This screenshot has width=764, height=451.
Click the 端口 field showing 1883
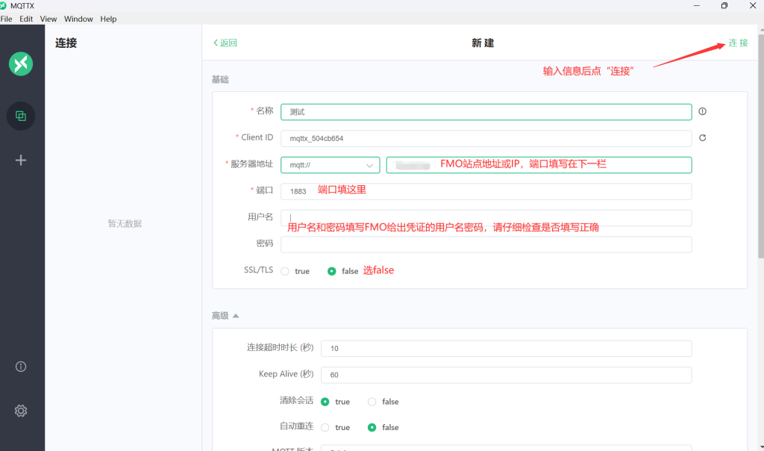(486, 191)
